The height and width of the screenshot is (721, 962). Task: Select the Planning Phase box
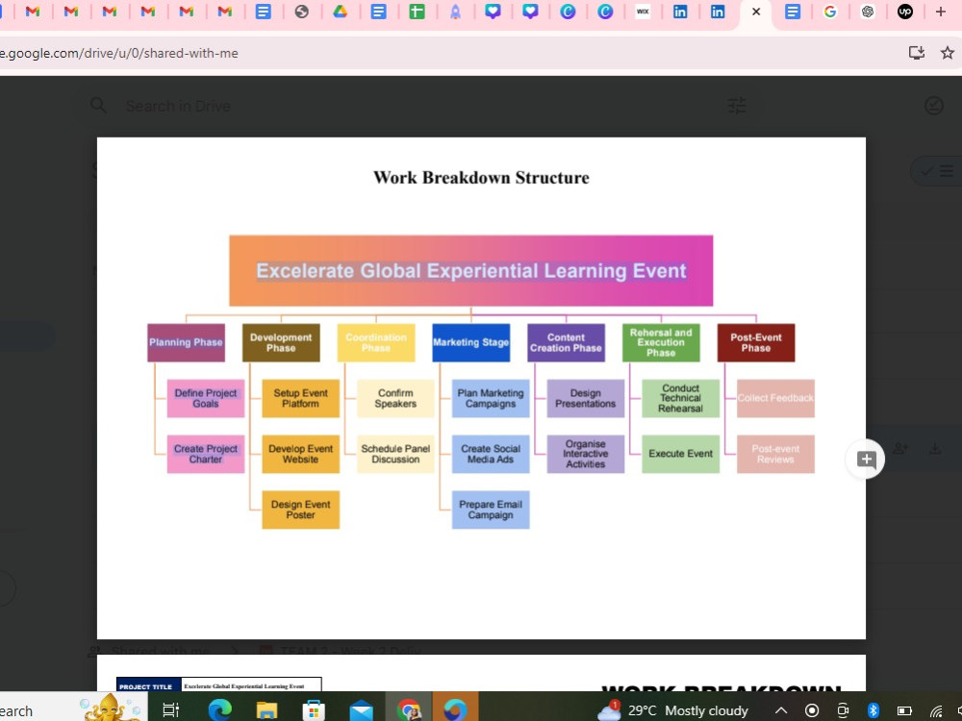[x=186, y=342]
